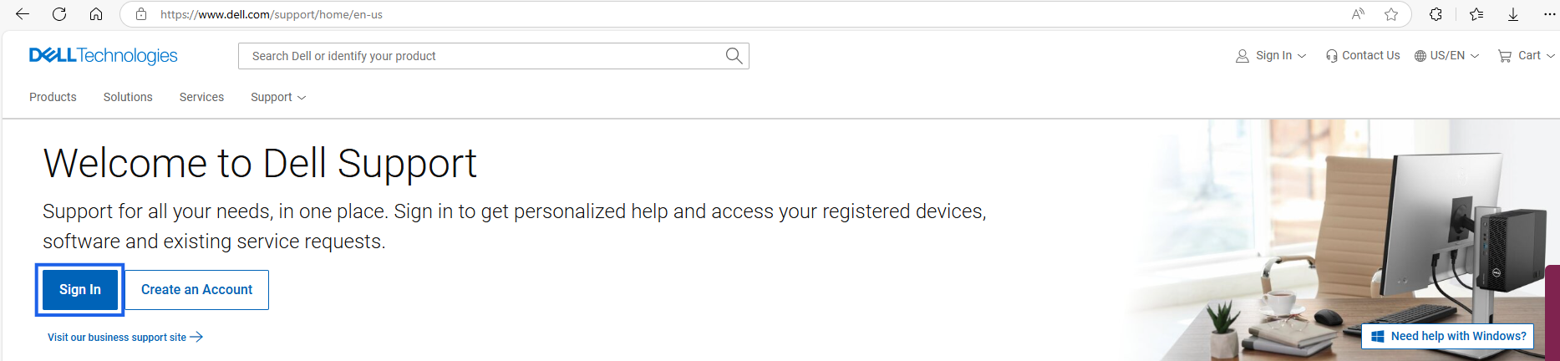Toggle read aloud icon in address bar
Viewport: 1560px width, 361px height.
[1359, 14]
